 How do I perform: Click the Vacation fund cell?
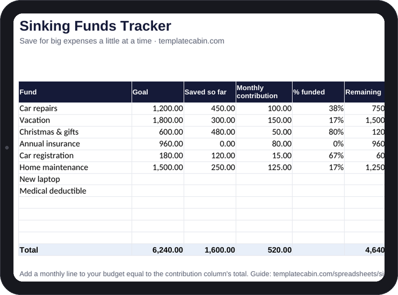point(75,120)
